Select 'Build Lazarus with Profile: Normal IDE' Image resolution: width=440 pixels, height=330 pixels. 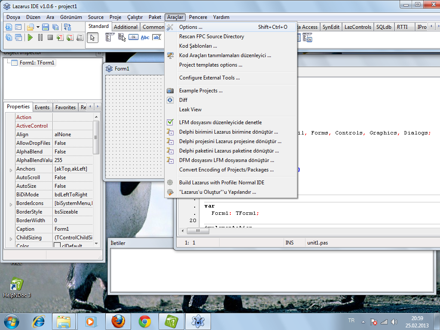tap(231, 182)
